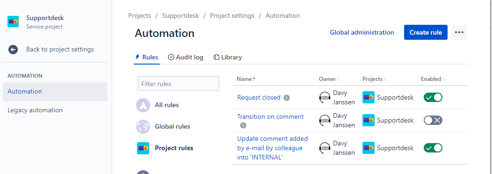Click the Global rules globe icon
The width and height of the screenshot is (492, 174).
[143, 127]
